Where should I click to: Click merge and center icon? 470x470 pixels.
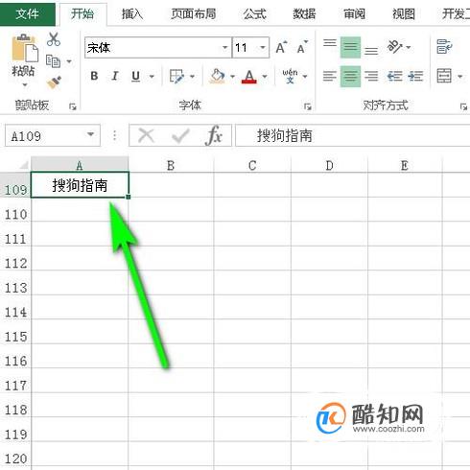click(444, 76)
